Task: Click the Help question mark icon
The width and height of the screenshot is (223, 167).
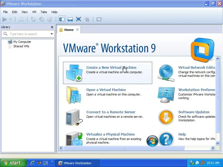Action: coord(166,139)
